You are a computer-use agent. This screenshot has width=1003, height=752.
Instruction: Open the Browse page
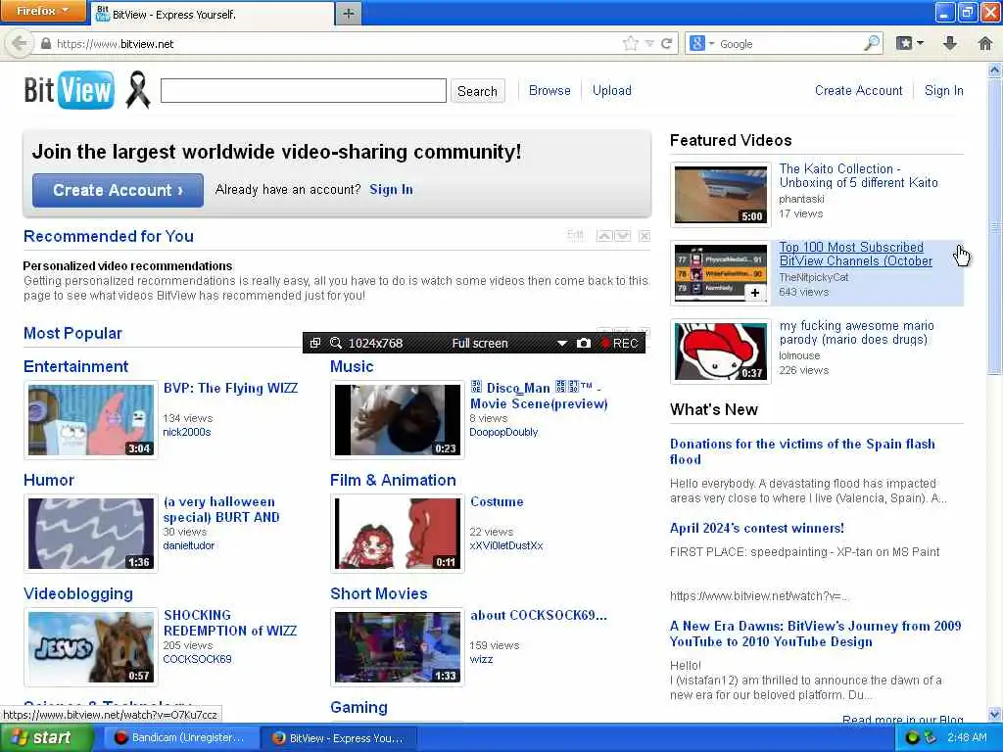549,91
